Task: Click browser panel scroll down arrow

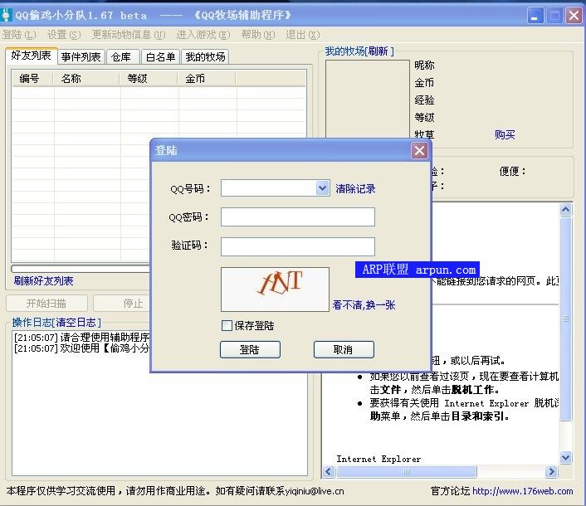Action: pyautogui.click(x=566, y=457)
